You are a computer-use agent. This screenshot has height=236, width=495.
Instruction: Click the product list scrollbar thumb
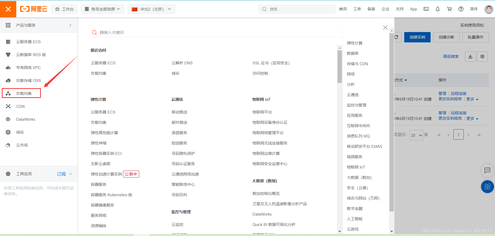[340, 67]
